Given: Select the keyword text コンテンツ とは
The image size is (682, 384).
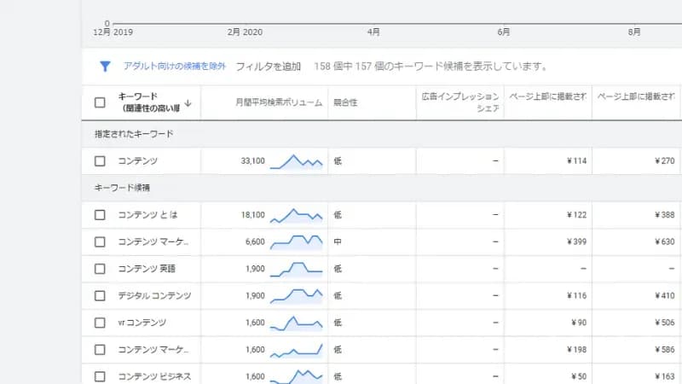Looking at the screenshot, I should click(x=147, y=215).
